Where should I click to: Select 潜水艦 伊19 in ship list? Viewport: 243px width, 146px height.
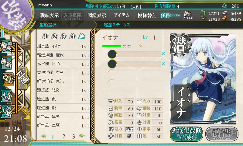[x=63, y=64]
